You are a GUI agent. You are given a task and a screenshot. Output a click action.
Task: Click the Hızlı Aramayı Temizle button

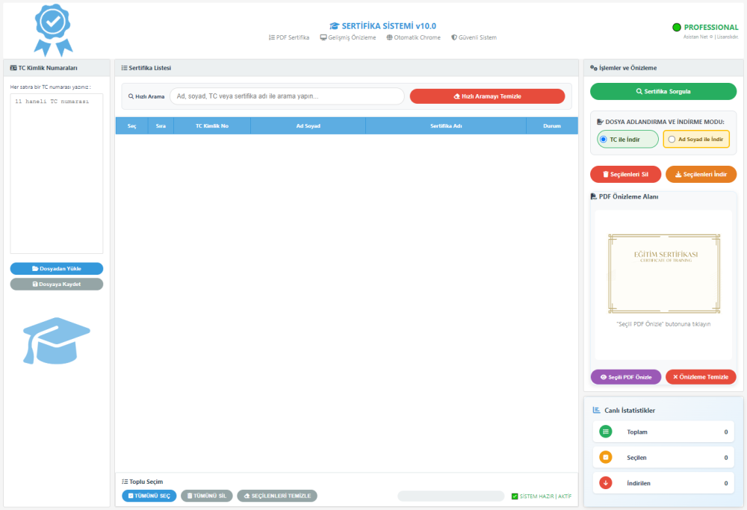coord(487,96)
